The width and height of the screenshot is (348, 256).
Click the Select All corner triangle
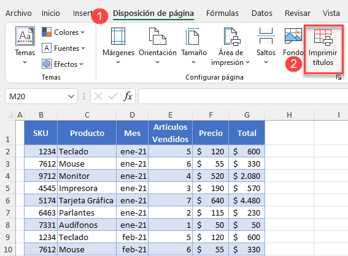(x=10, y=115)
